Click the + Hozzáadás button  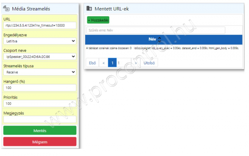click(98, 20)
